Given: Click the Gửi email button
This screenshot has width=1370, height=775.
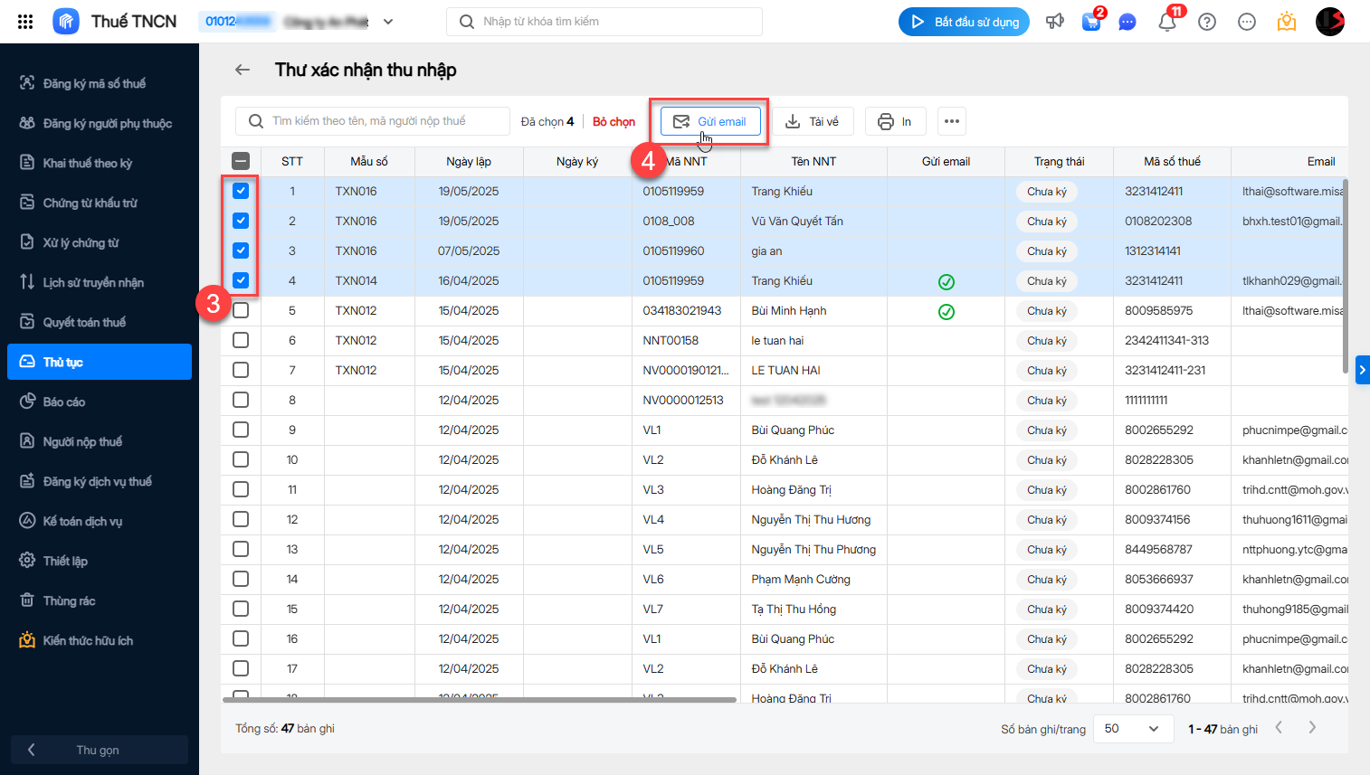Looking at the screenshot, I should tap(710, 121).
